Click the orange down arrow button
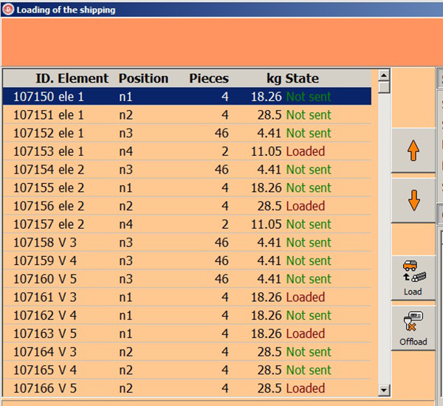This screenshot has width=443, height=406. point(413,201)
